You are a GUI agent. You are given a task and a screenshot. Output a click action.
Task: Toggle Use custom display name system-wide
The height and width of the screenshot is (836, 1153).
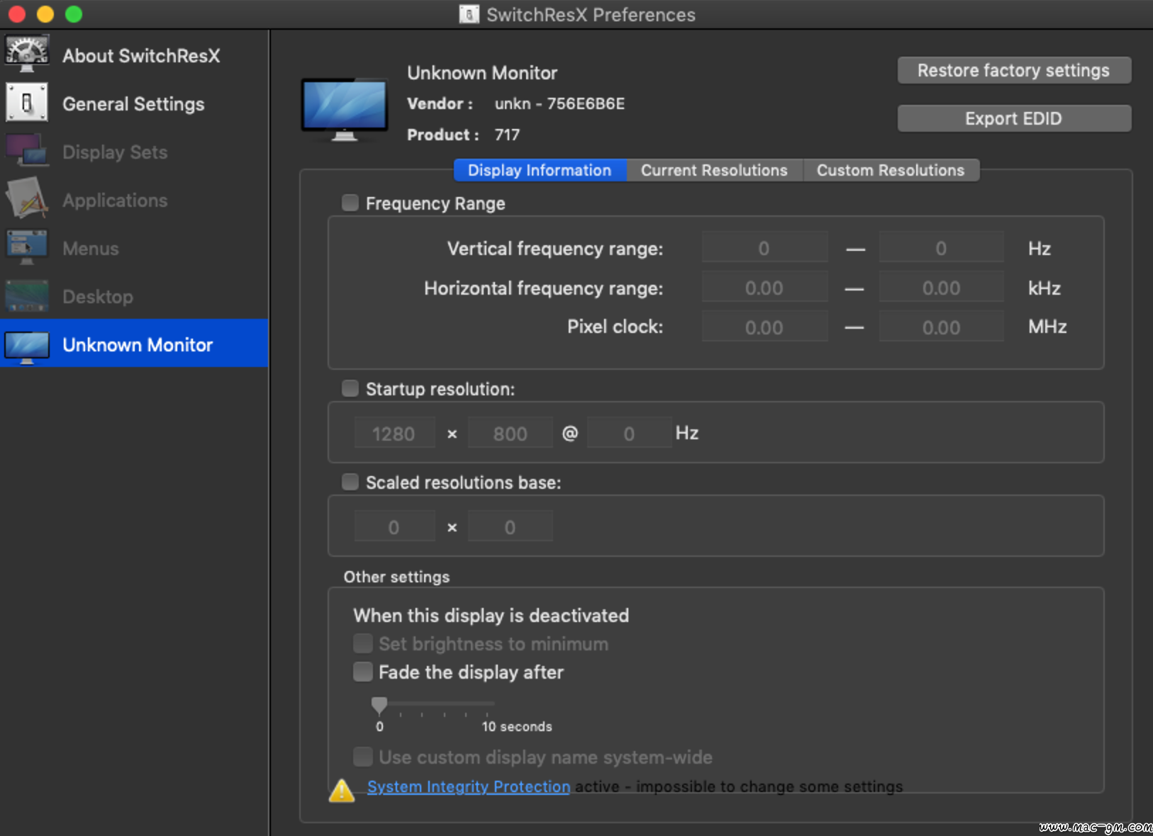pos(363,757)
